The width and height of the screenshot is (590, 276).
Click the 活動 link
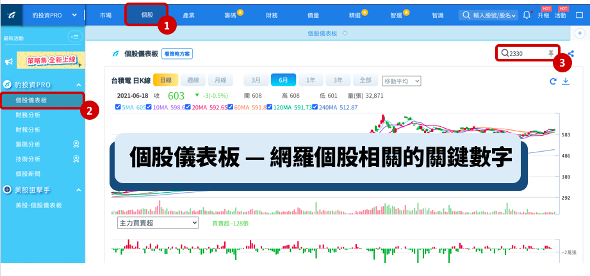[x=561, y=15]
